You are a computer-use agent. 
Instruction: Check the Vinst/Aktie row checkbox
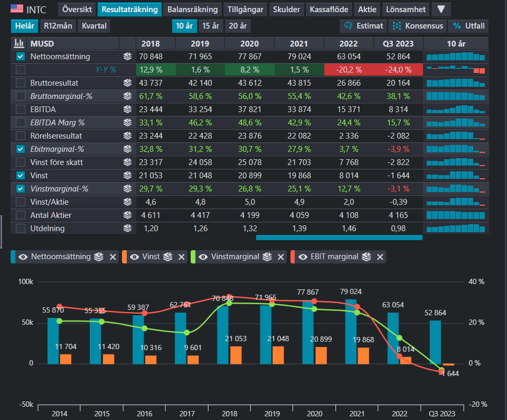click(21, 202)
